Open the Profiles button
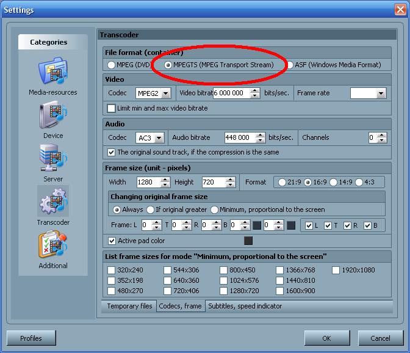 pos(31,338)
